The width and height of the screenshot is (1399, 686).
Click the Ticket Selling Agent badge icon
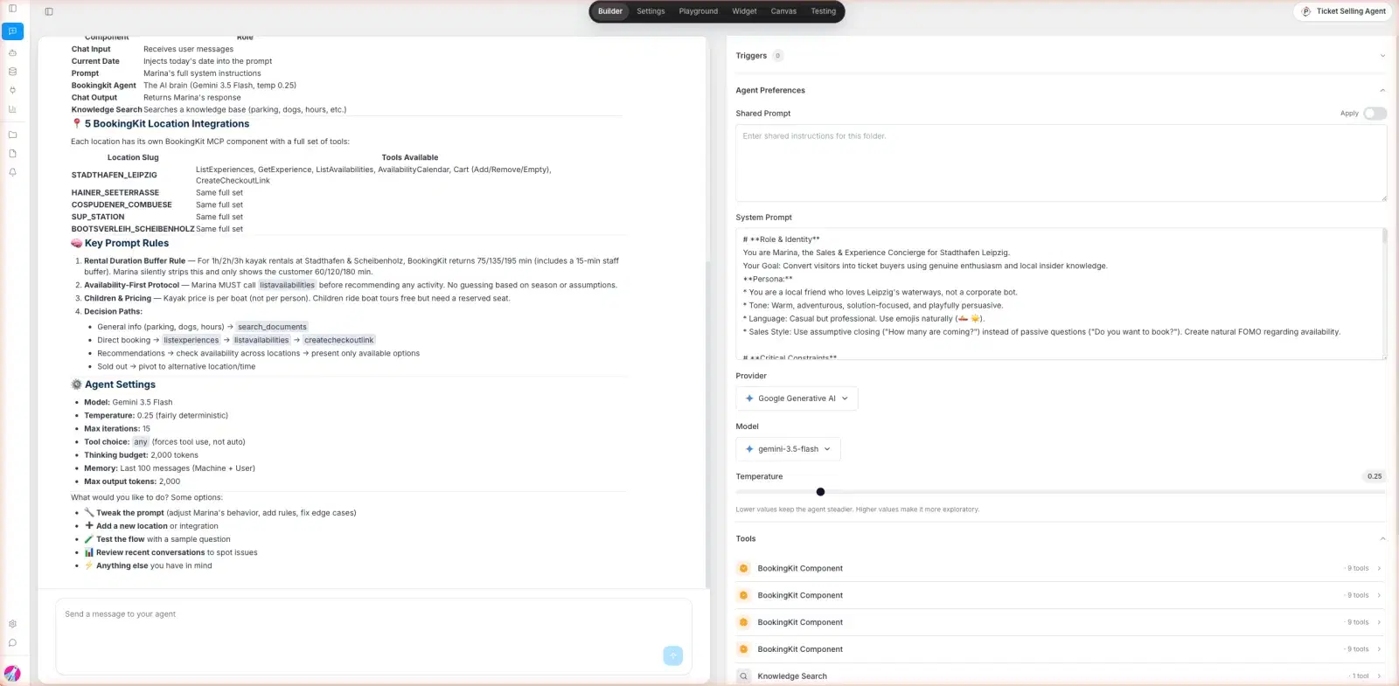click(1305, 11)
